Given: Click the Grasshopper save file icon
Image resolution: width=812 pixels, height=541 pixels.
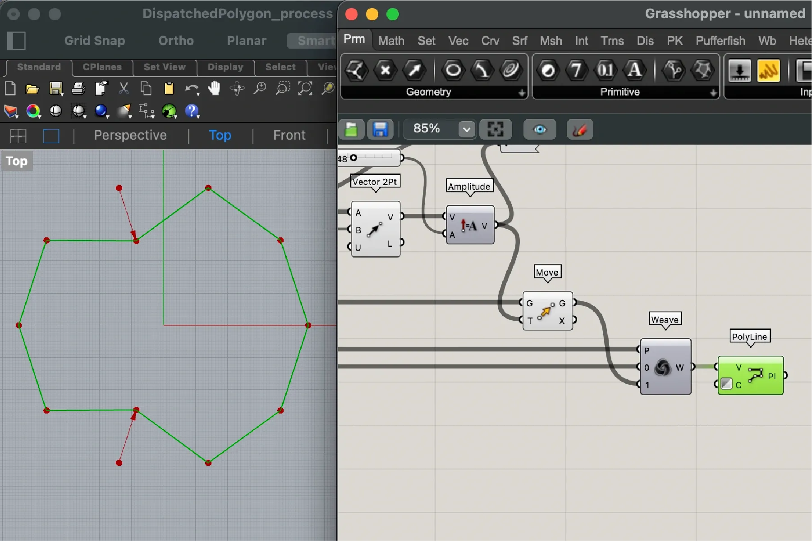Looking at the screenshot, I should (380, 130).
